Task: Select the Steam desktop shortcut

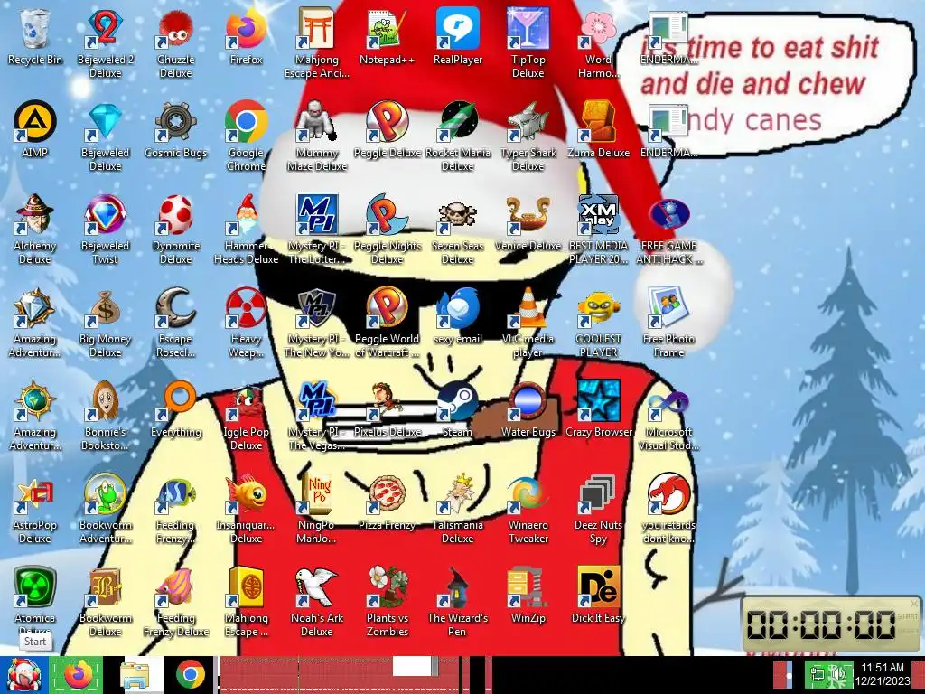Action: 458,409
